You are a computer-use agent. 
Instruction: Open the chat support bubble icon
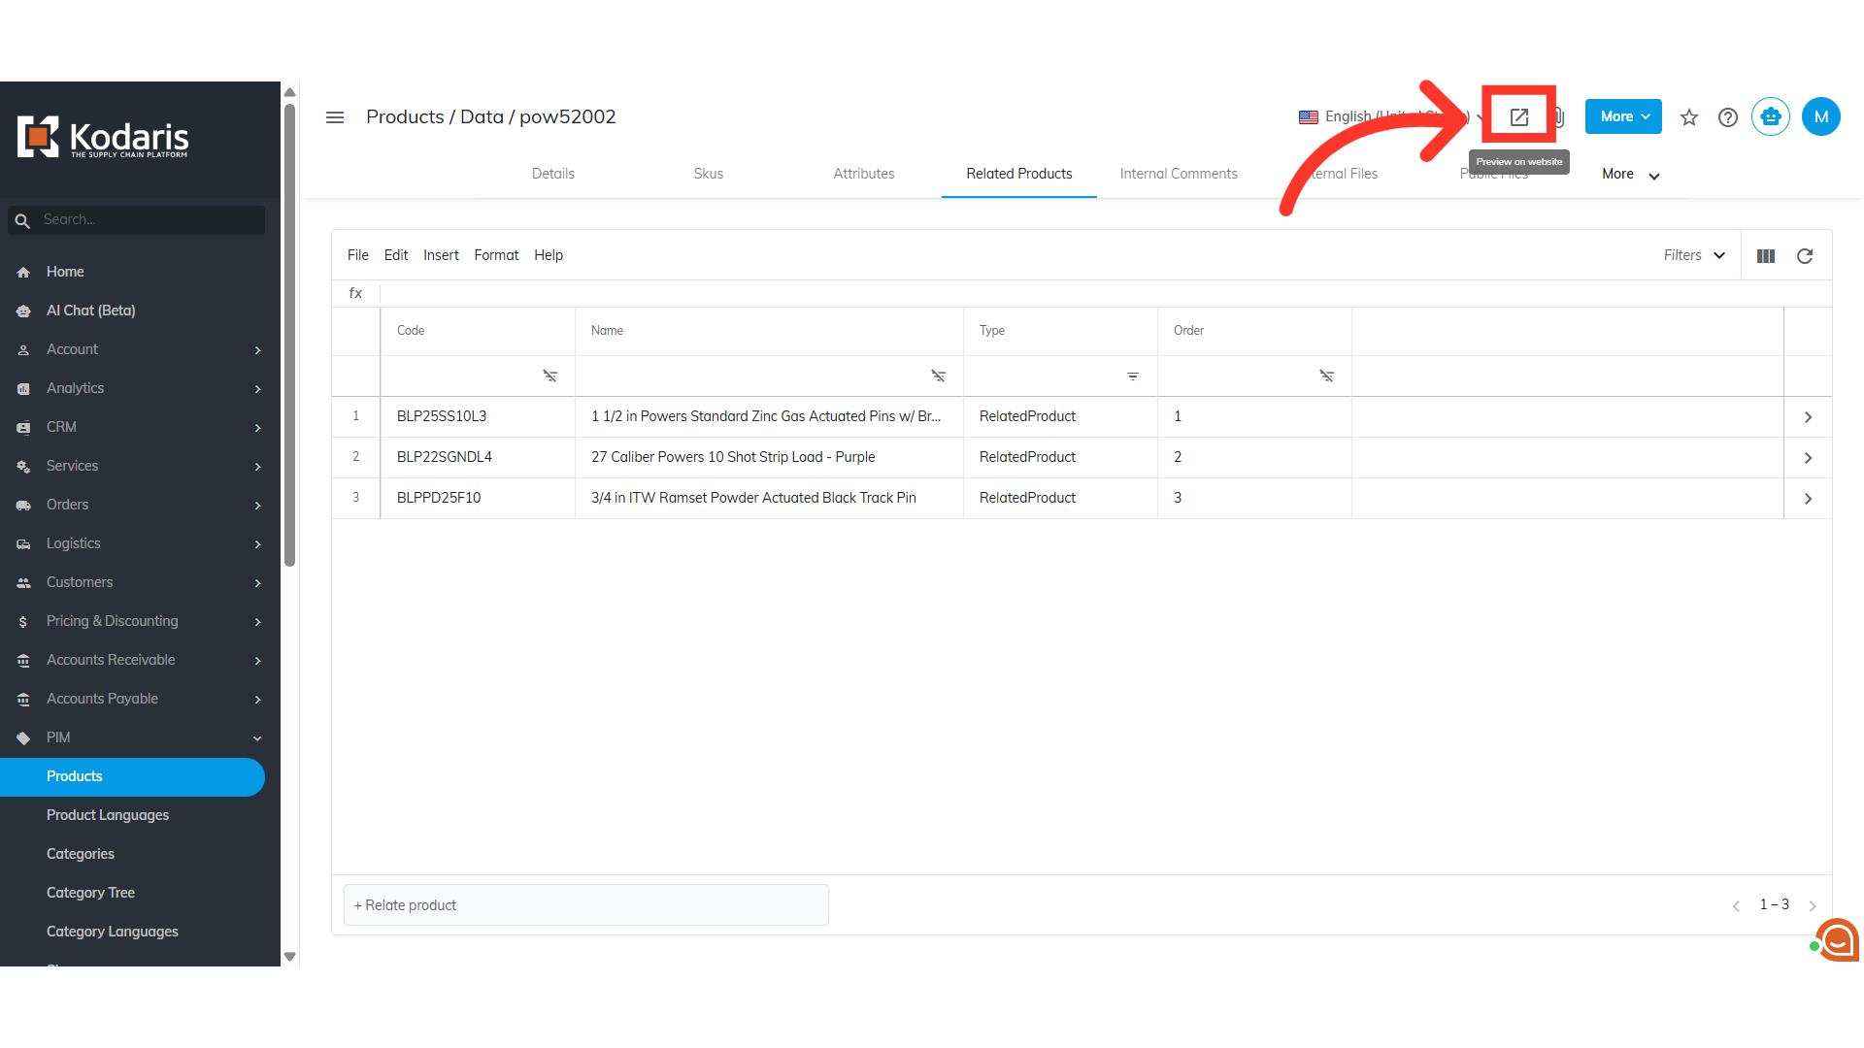(1837, 939)
